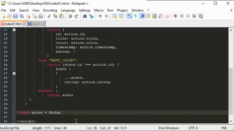Start macro recording with red dot icon
Image resolution: width=234 pixels, height=131 pixels.
[175, 16]
